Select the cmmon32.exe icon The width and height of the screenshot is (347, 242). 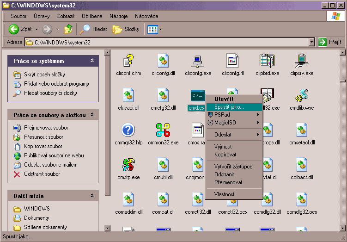[164, 130]
